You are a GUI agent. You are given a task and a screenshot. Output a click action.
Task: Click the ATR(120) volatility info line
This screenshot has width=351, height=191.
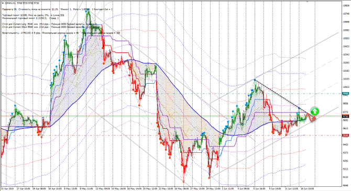61,33
